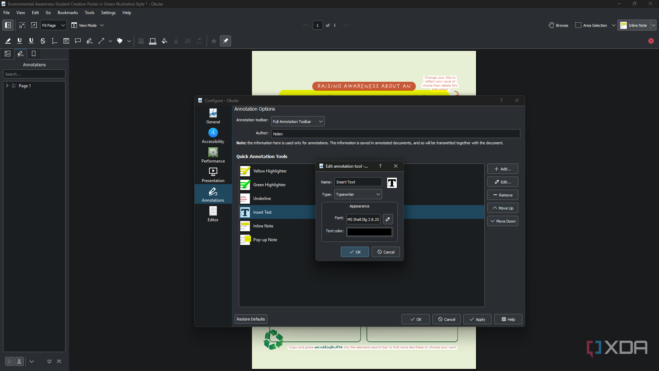Select the Freehand Line tool

click(90, 41)
